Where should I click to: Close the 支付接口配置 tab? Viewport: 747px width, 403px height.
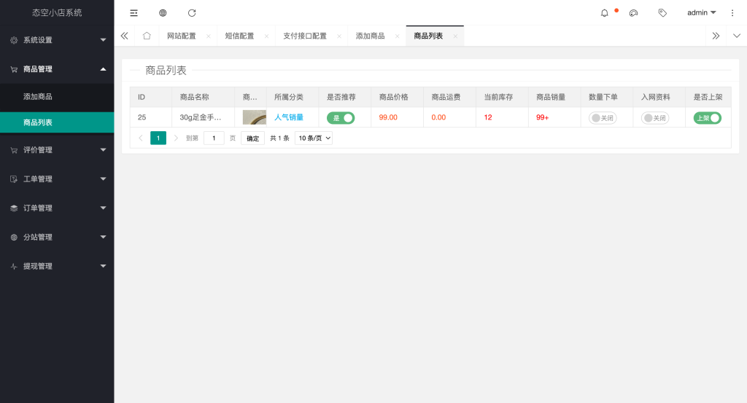pos(339,36)
